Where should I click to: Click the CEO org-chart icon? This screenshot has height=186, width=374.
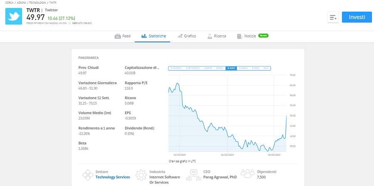pos(193,175)
